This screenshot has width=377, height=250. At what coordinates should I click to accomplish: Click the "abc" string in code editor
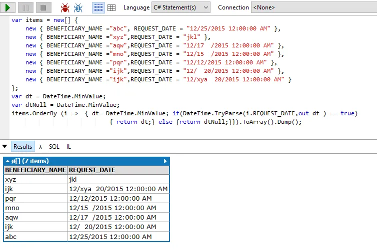coord(118,28)
